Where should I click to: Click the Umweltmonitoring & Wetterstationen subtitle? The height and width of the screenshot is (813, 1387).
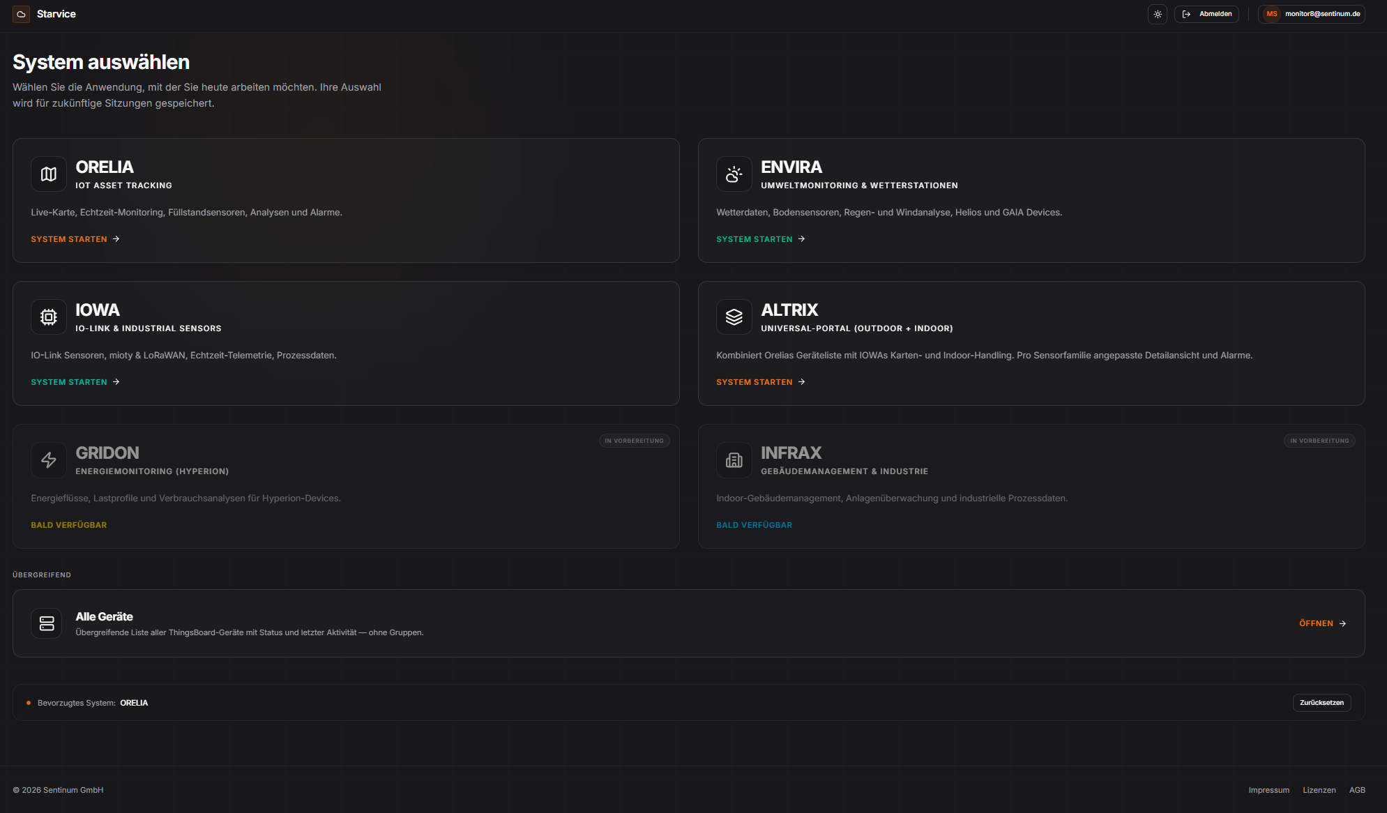pyautogui.click(x=859, y=185)
